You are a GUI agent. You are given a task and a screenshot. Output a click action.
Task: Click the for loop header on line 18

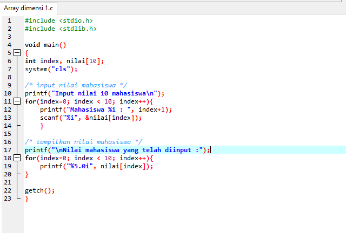pos(89,158)
